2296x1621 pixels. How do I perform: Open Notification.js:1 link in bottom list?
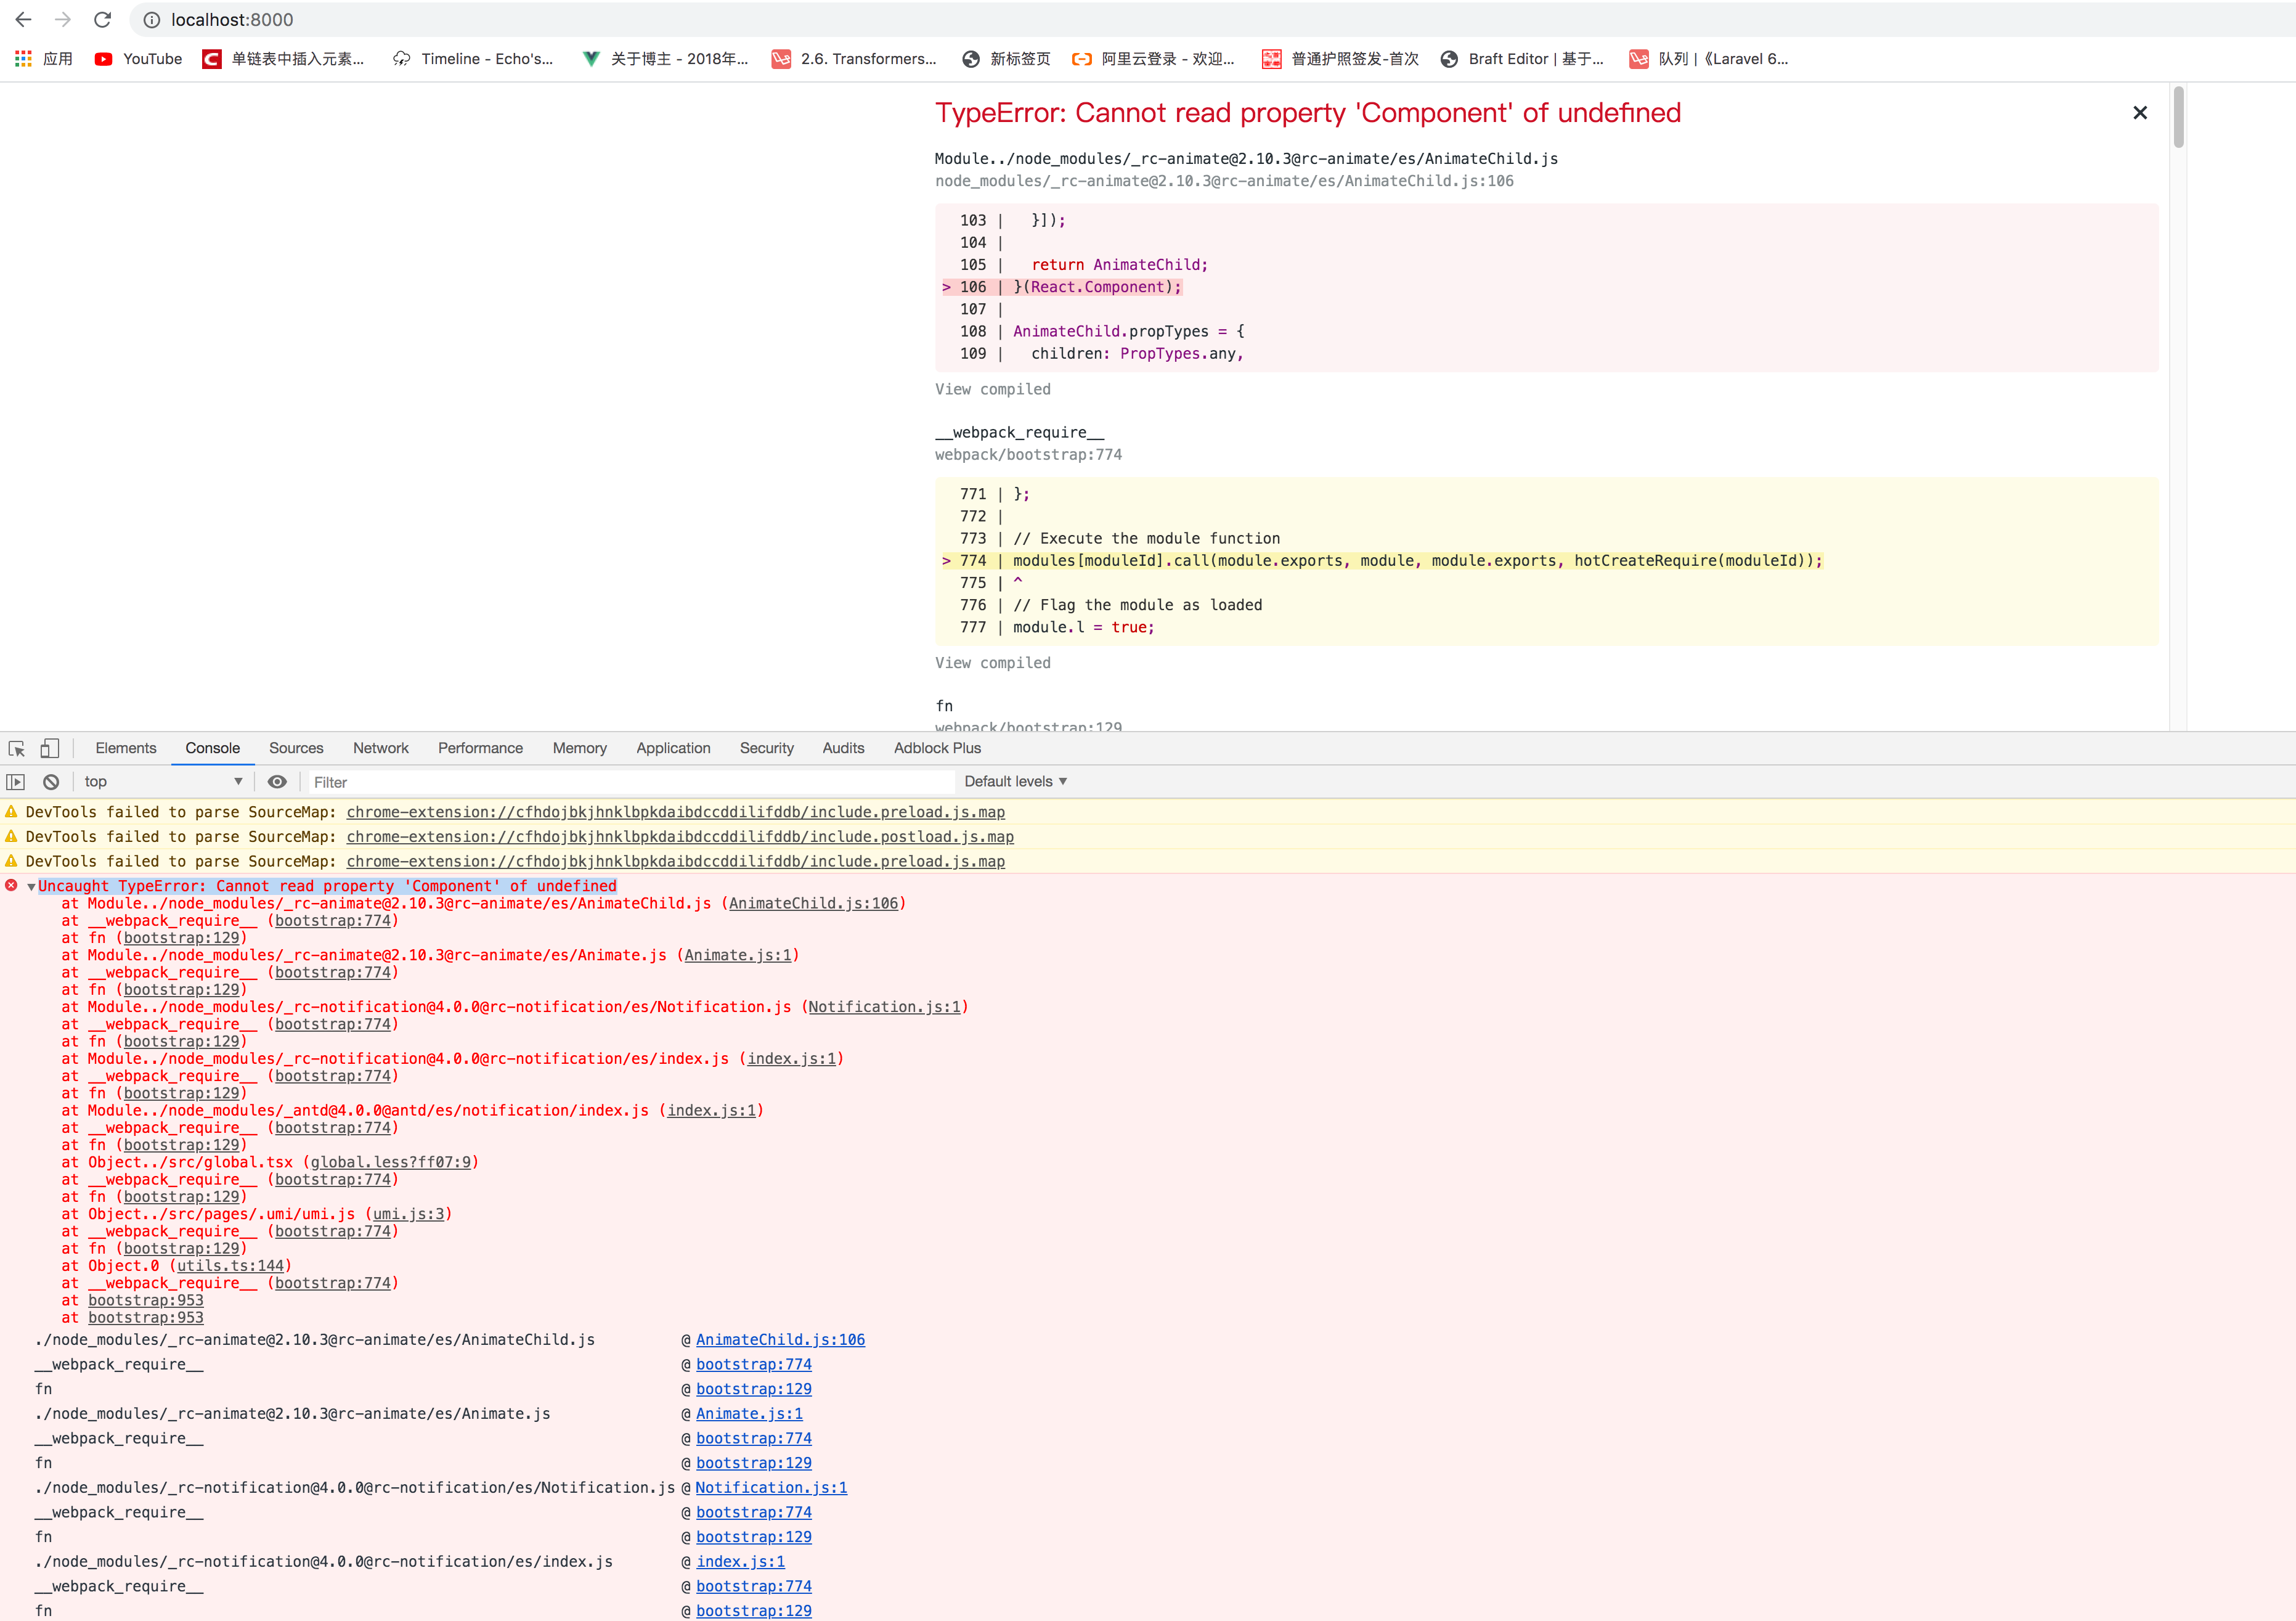pyautogui.click(x=771, y=1488)
